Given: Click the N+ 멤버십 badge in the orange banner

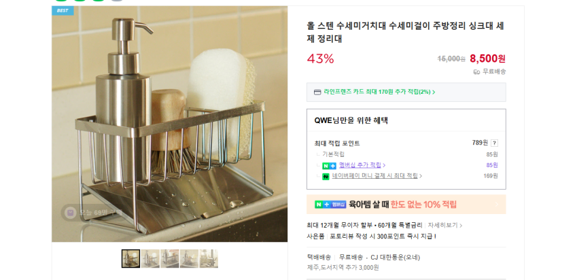Looking at the screenshot, I should (x=330, y=205).
